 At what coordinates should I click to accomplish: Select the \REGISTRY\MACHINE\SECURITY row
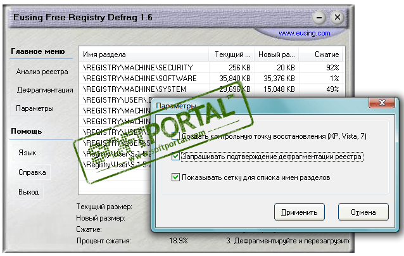211,68
